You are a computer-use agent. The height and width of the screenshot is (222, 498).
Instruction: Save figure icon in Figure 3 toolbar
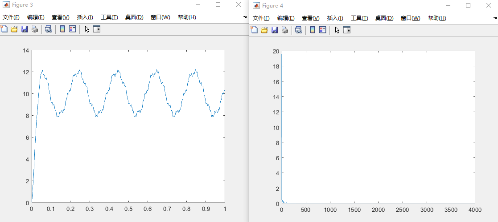(25, 29)
